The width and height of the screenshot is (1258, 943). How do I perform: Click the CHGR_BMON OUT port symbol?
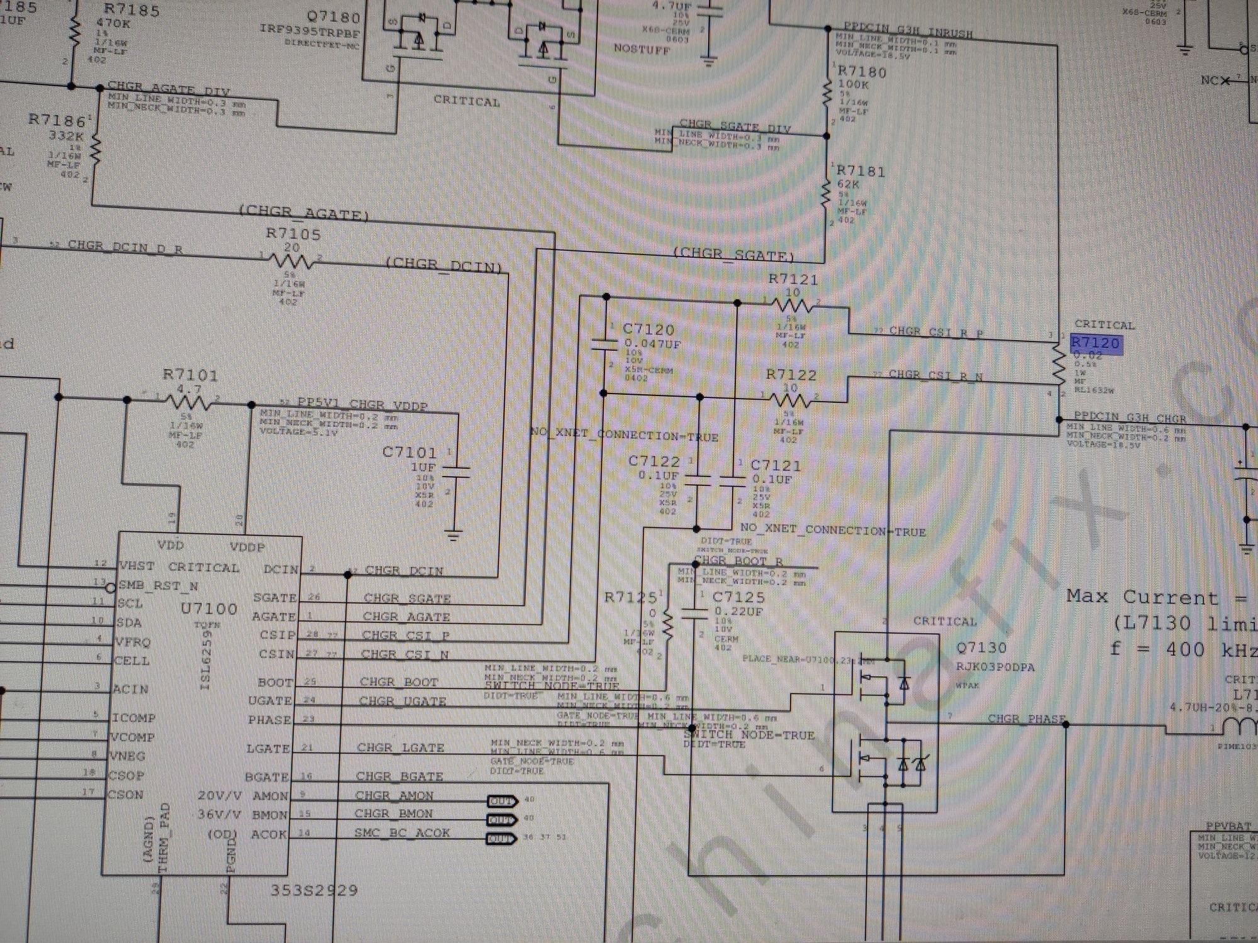(x=503, y=820)
